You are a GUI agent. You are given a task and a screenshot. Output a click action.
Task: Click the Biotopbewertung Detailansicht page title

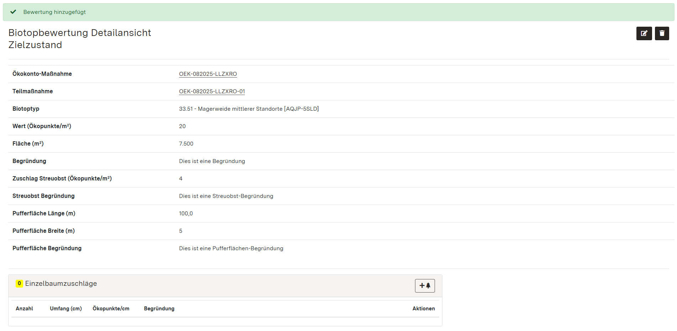coord(80,33)
